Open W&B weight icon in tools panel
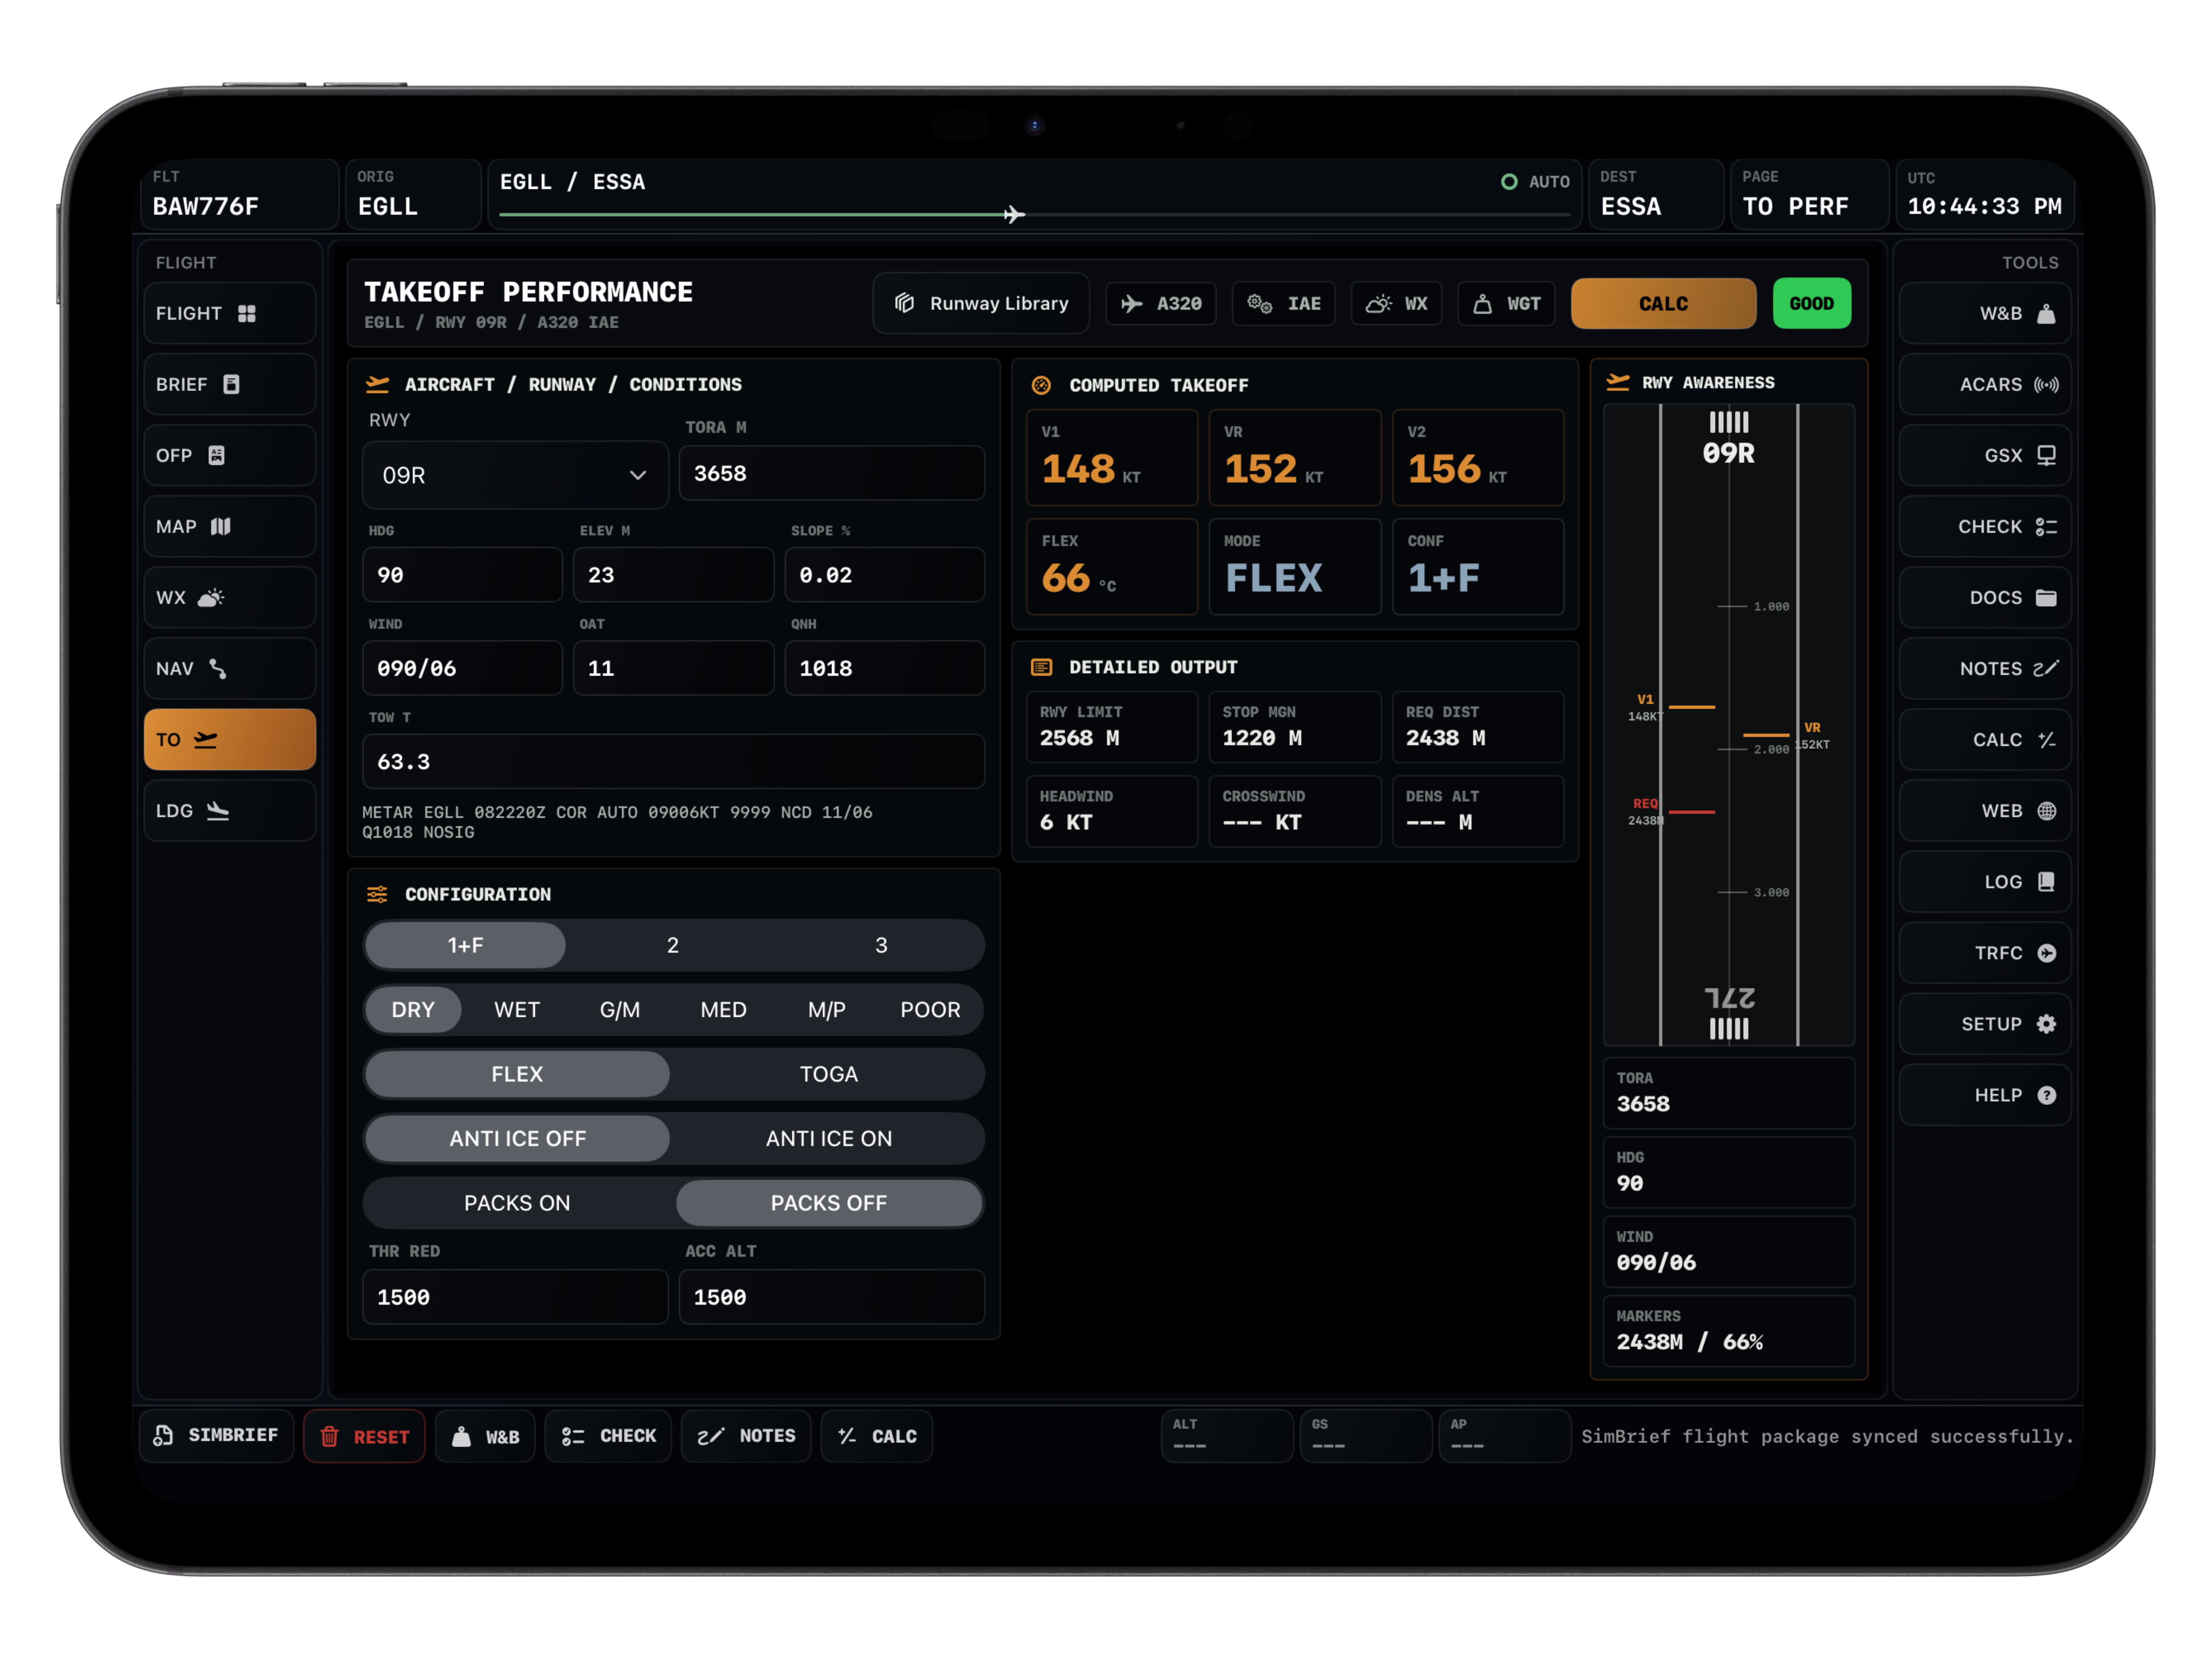The width and height of the screenshot is (2212, 1659). [x=2046, y=314]
